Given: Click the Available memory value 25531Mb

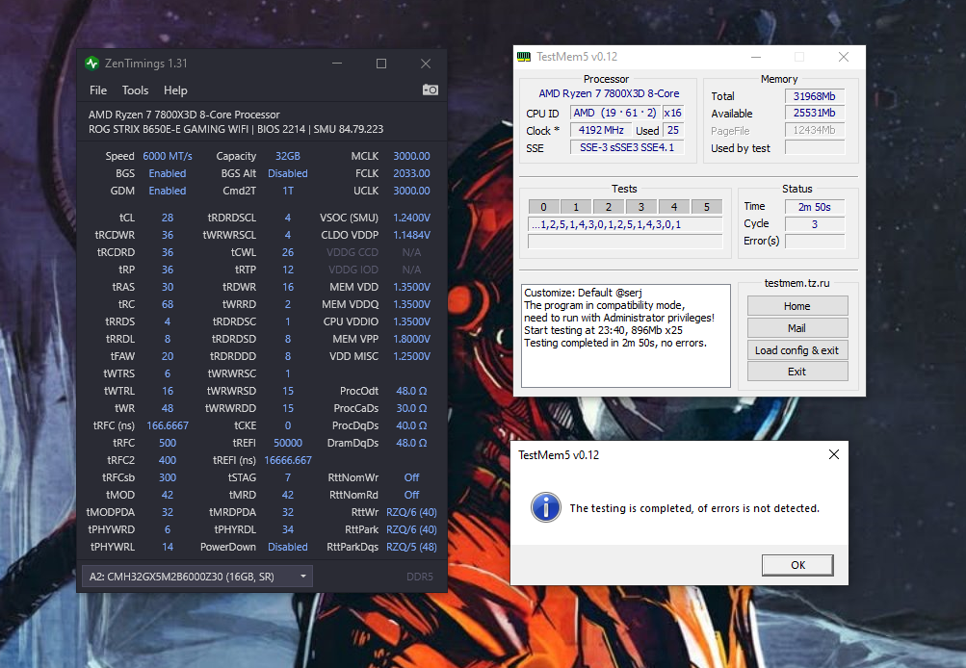Looking at the screenshot, I should click(x=815, y=113).
